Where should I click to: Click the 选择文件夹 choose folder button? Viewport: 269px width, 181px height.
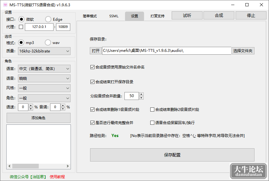243,51
